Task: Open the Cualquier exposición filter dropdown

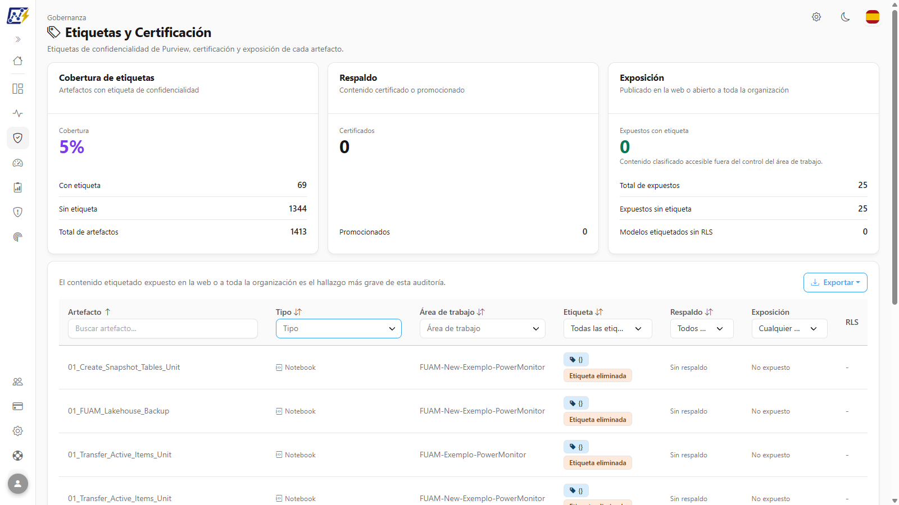Action: pos(789,329)
